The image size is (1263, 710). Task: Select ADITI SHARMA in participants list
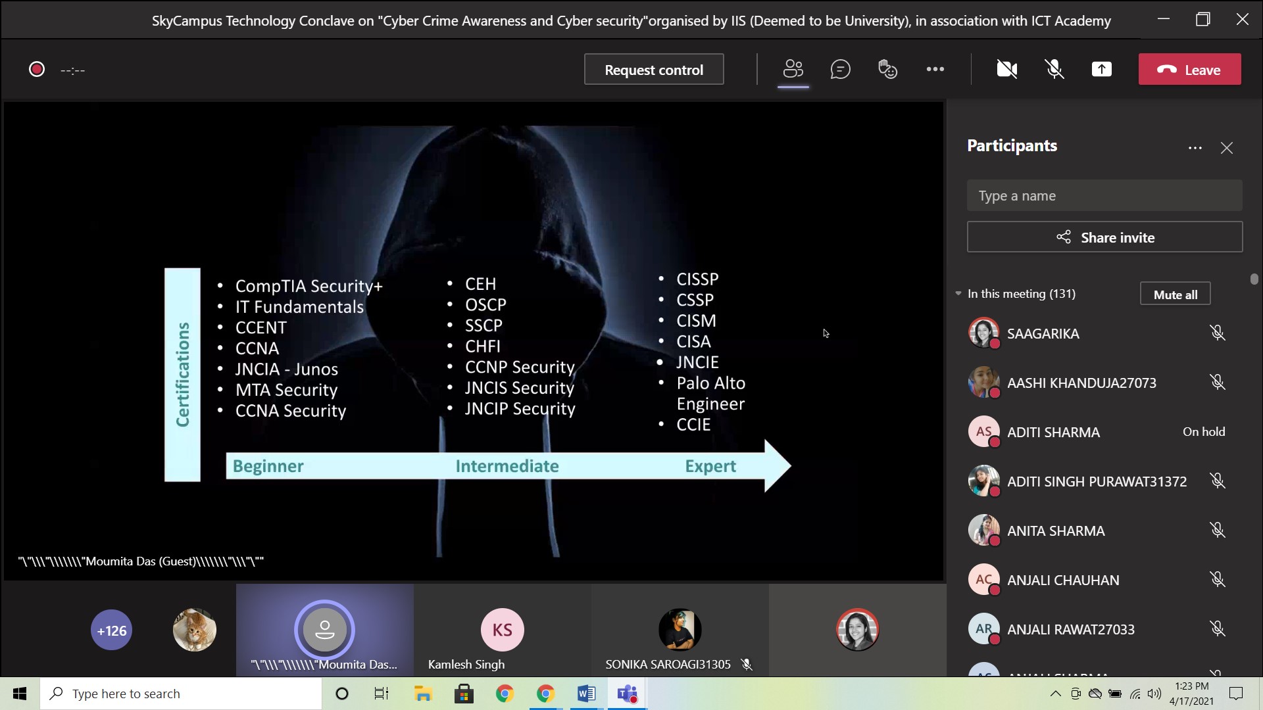click(1052, 432)
